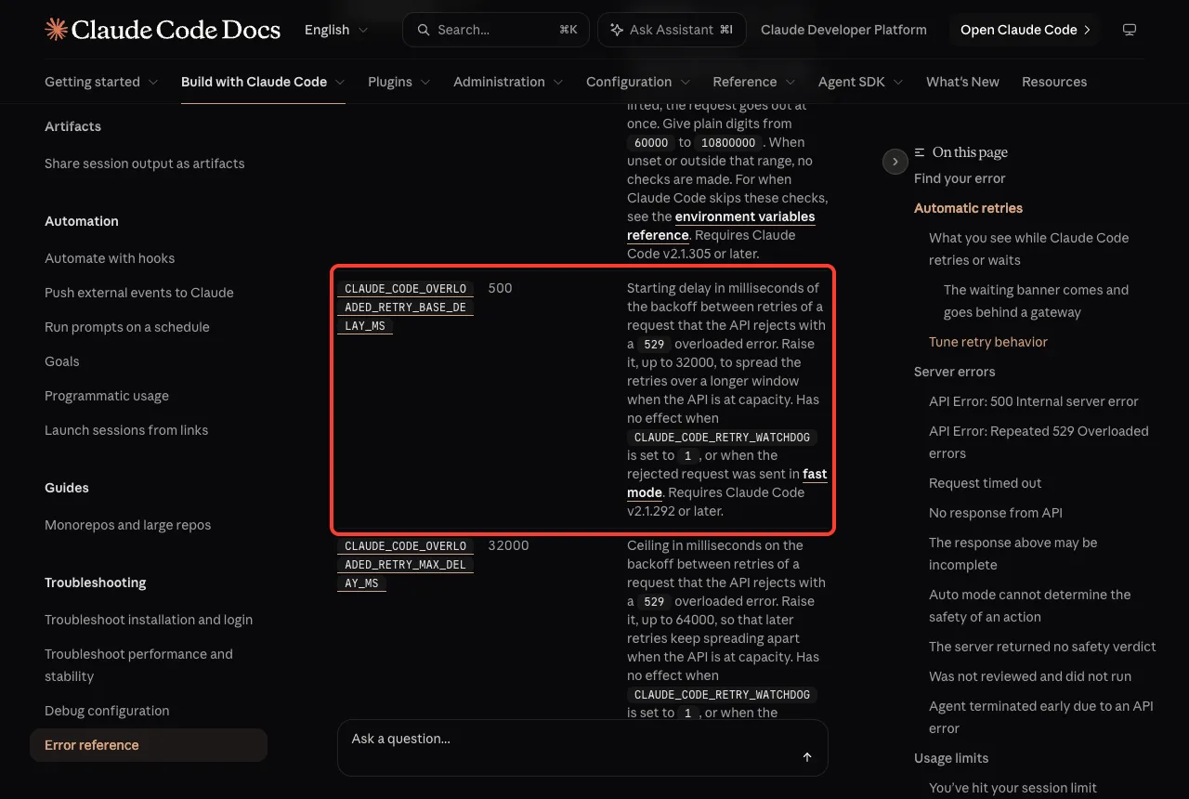Screen dimensions: 1189x799
Task: Focus the Search field
Action: (x=496, y=30)
